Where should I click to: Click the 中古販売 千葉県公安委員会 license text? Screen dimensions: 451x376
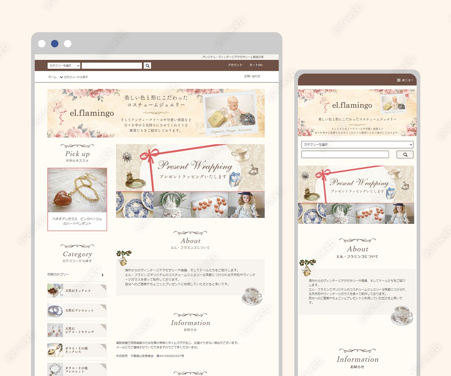(x=150, y=356)
